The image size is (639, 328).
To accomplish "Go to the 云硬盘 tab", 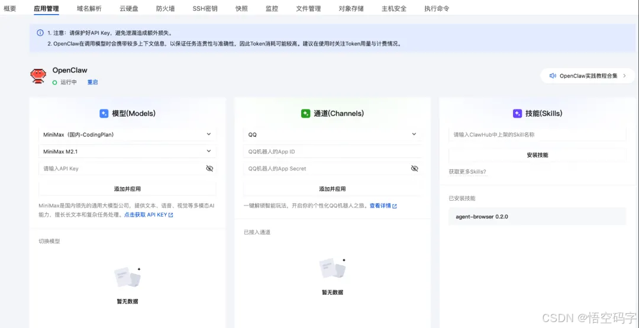I will coord(129,8).
